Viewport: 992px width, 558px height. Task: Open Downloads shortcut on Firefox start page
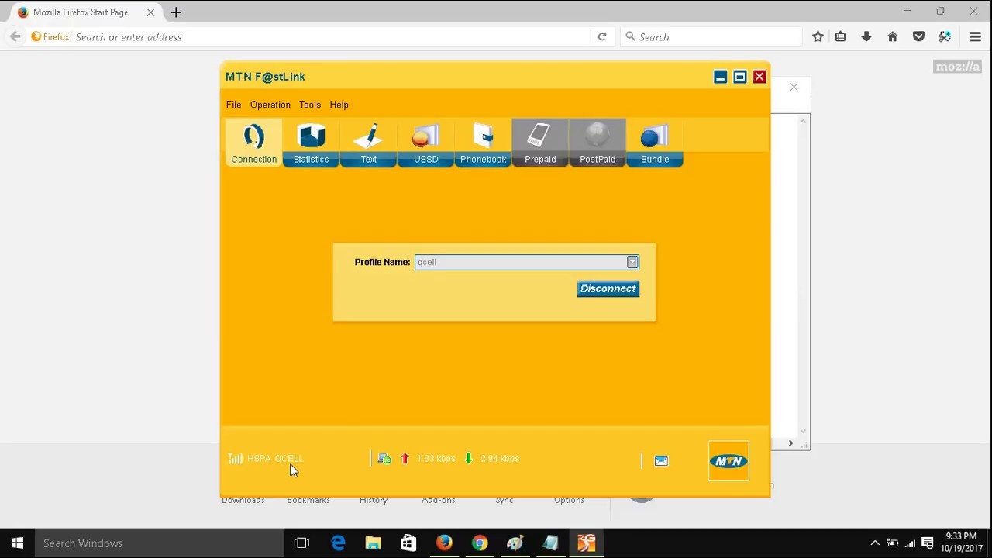pos(243,500)
